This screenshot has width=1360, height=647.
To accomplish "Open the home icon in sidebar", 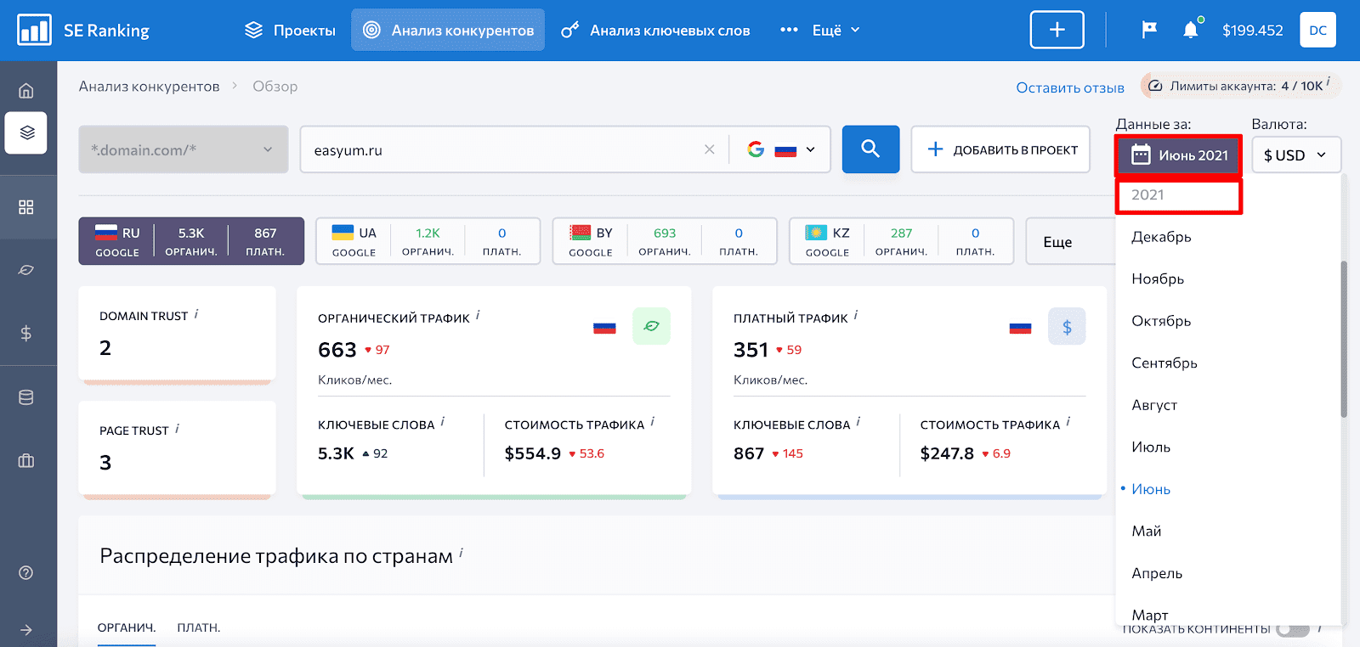I will (x=26, y=91).
